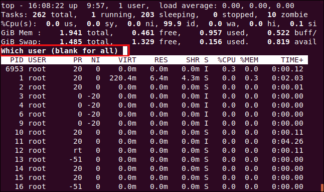Click the top clock '16:08:22'
The image size is (324, 192).
[46, 6]
